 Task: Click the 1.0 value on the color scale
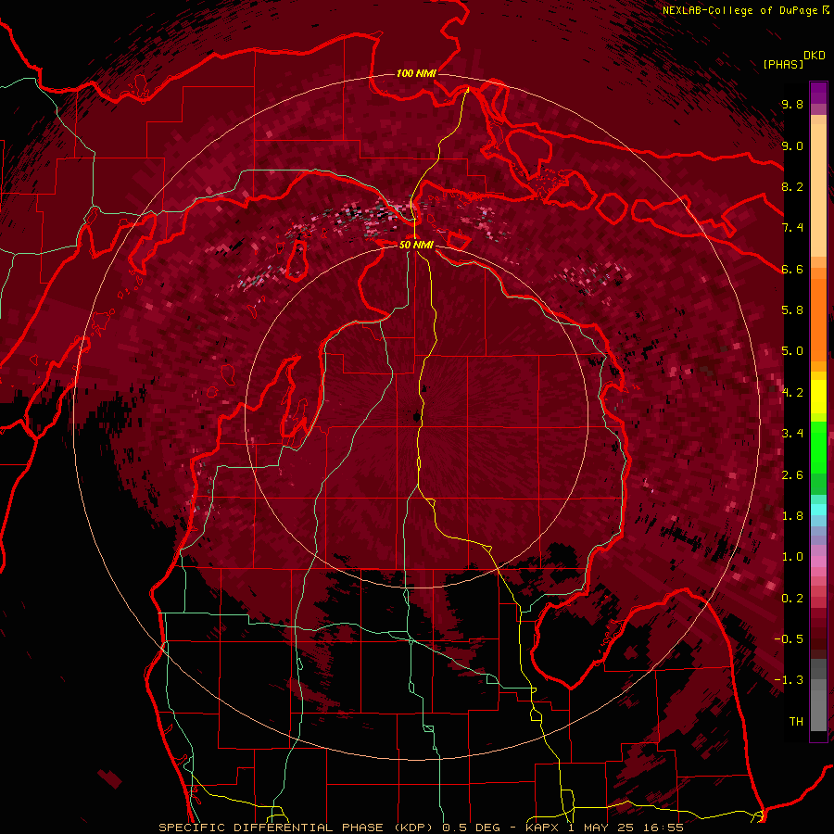tap(792, 557)
